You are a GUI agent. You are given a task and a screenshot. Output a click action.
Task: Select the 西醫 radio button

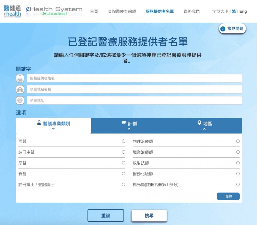[124, 141]
